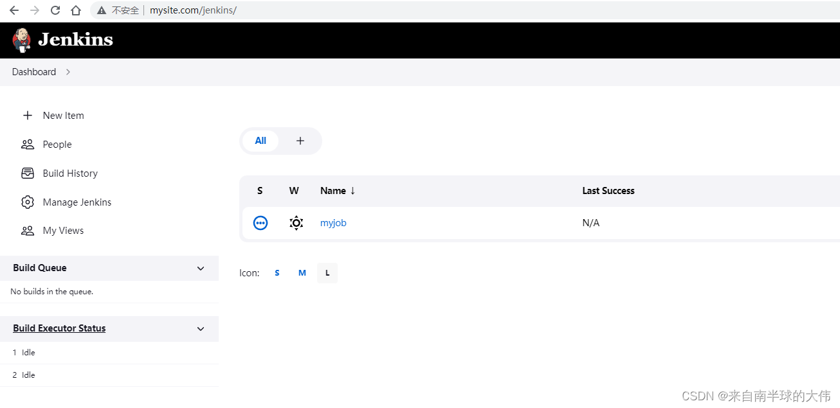This screenshot has height=408, width=840.
Task: Click the Build History tray icon
Action: 28,173
